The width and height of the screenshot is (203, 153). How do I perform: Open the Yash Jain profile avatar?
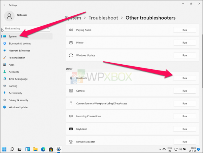pos(9,16)
